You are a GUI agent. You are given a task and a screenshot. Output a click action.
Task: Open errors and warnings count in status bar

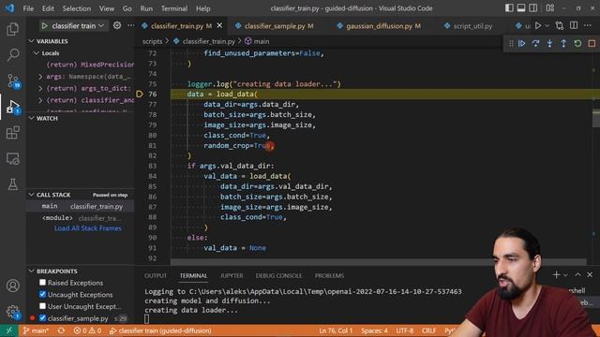[87, 330]
